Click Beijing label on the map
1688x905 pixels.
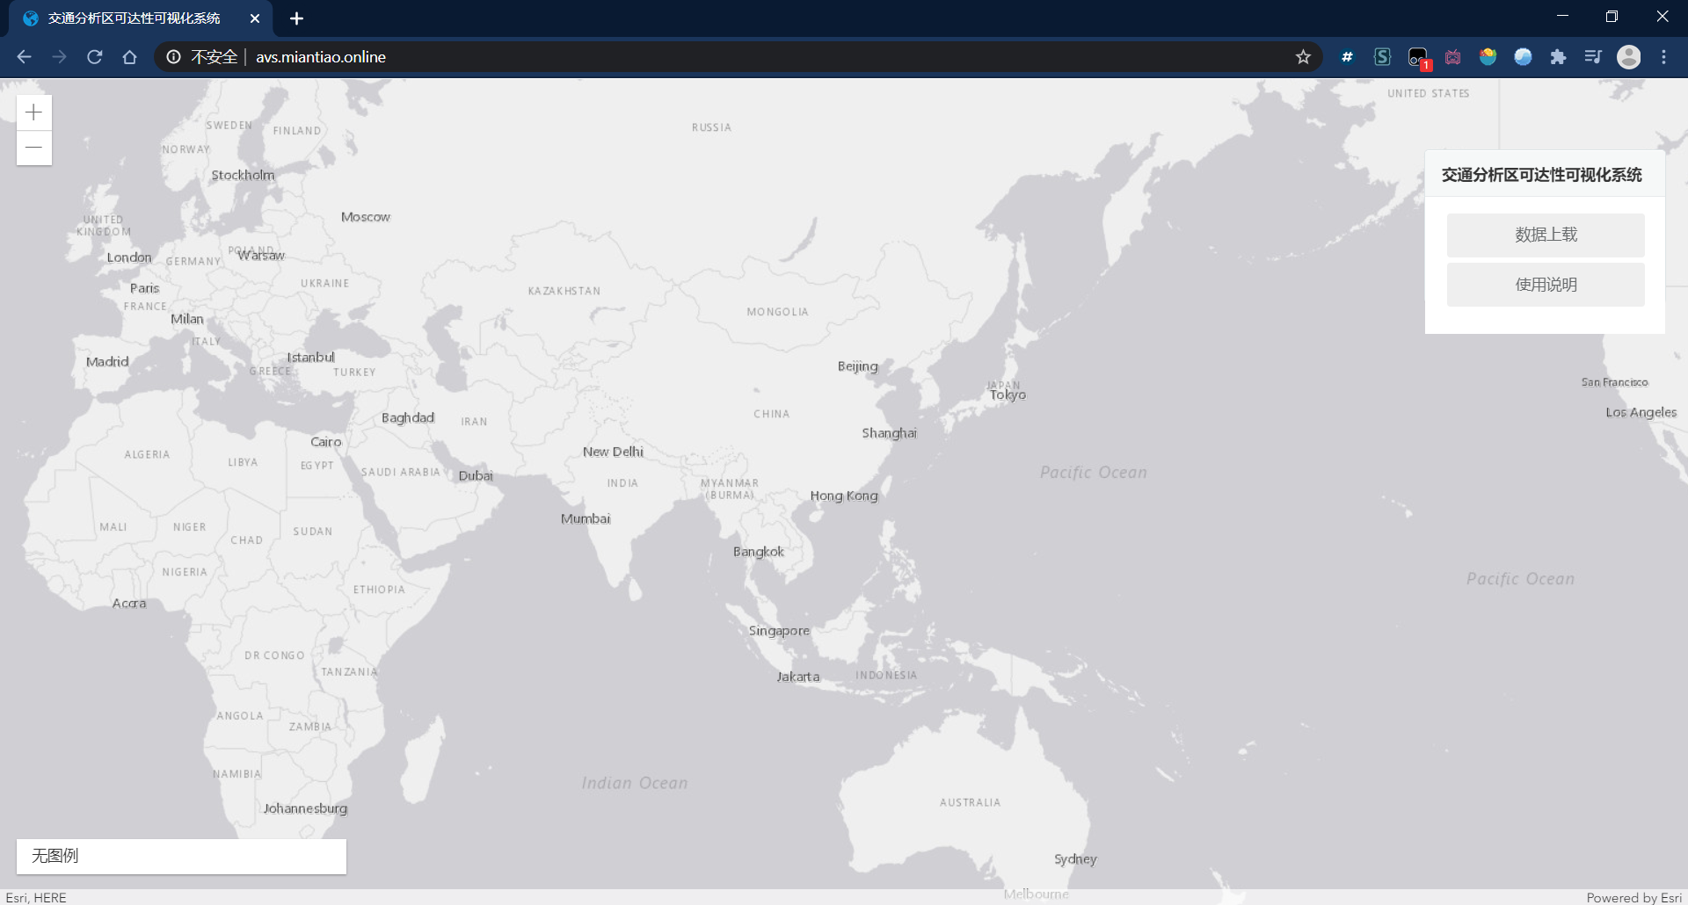point(857,366)
